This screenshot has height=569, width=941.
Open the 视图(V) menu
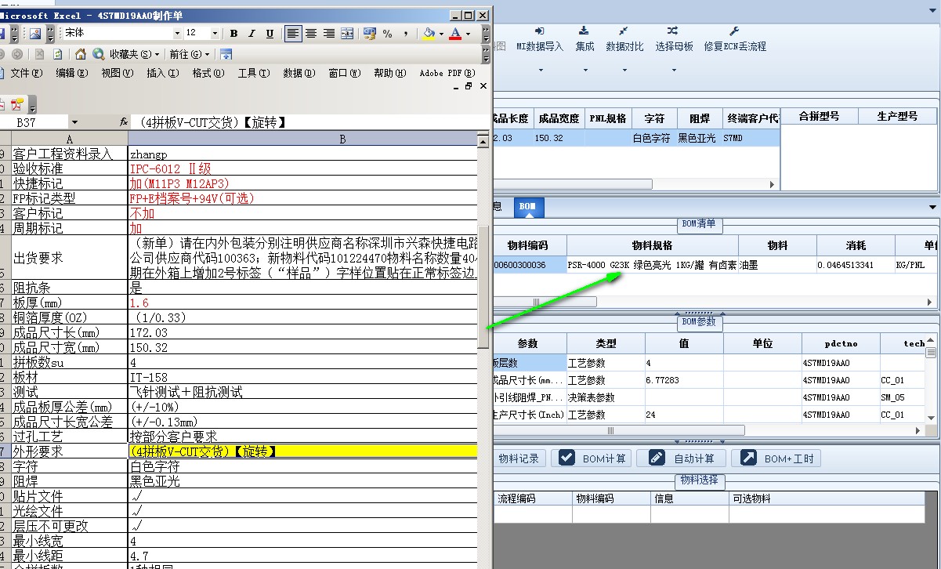[117, 73]
